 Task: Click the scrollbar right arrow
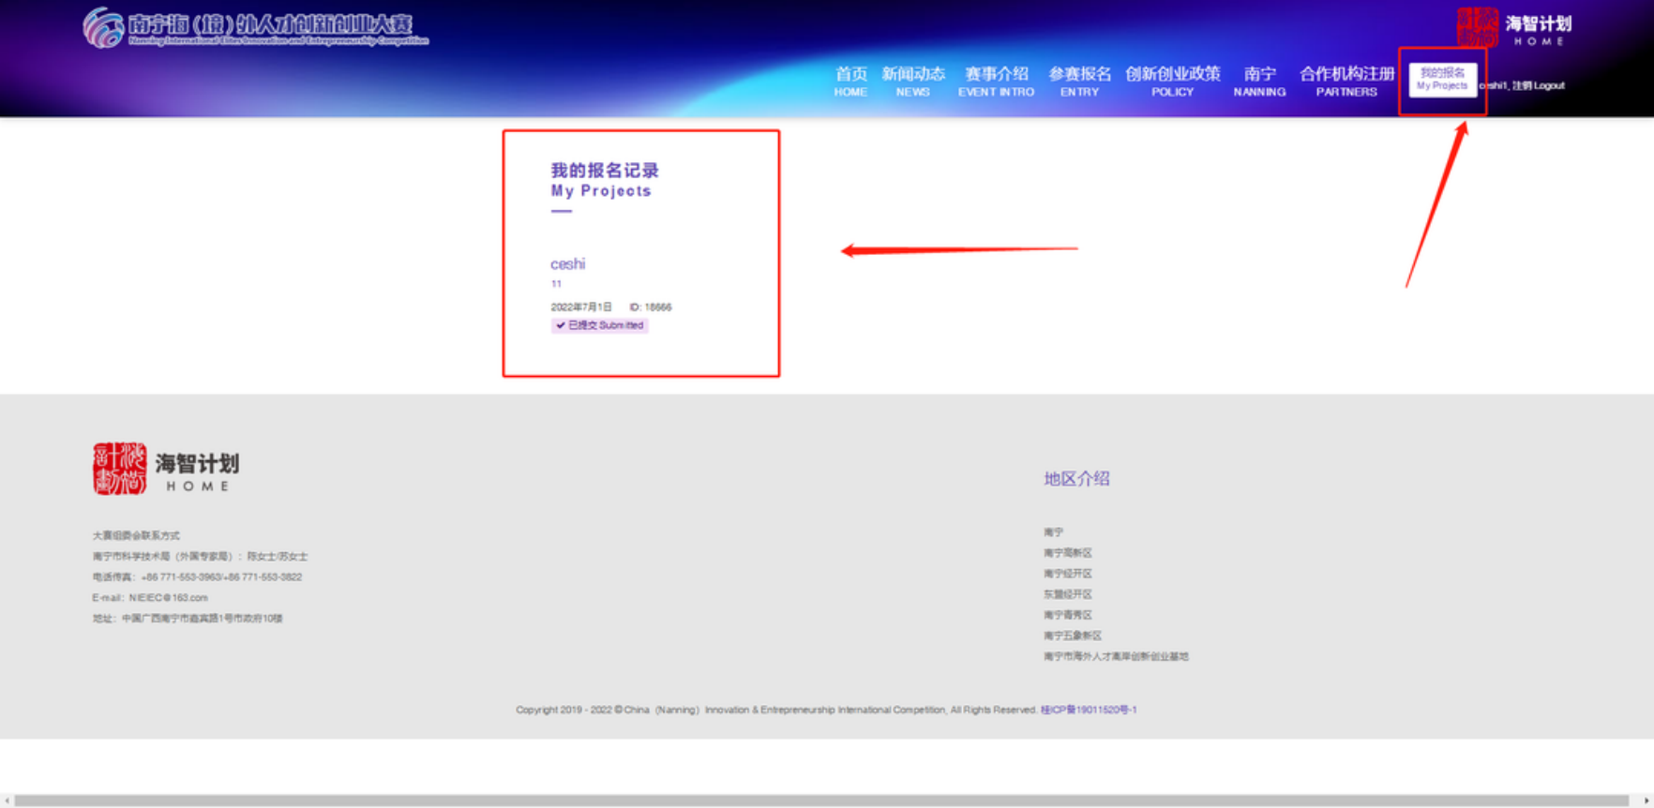pos(1646,801)
